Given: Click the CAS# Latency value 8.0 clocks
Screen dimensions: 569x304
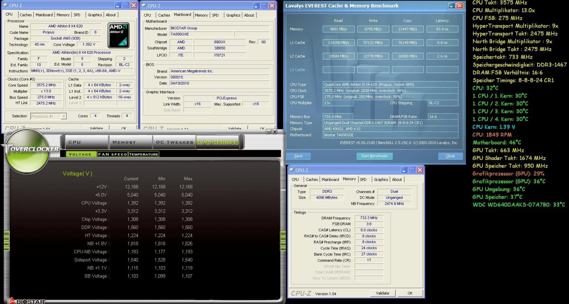Looking at the screenshot, I should click(x=369, y=230).
